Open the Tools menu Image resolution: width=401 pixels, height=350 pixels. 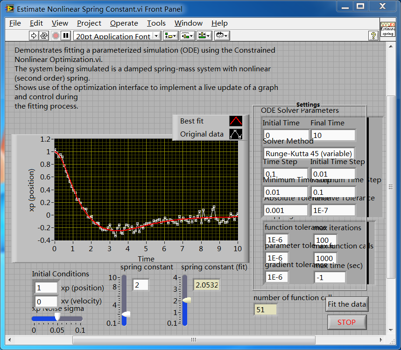156,23
